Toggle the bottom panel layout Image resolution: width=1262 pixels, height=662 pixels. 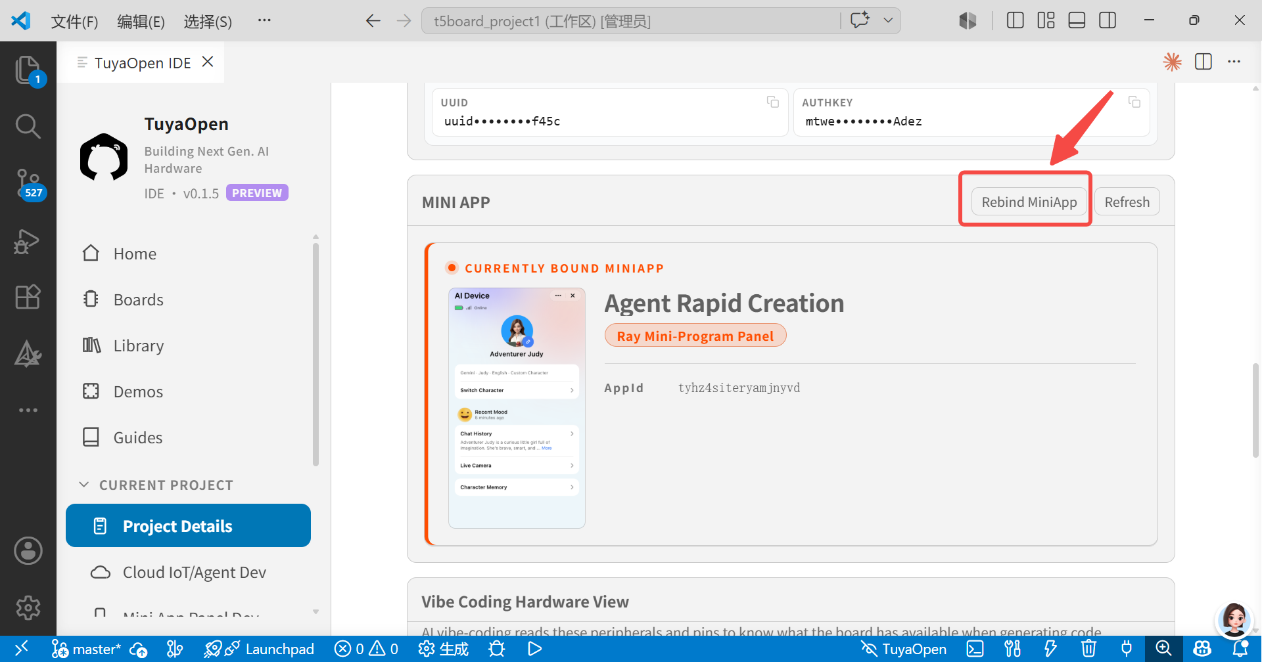point(1077,20)
